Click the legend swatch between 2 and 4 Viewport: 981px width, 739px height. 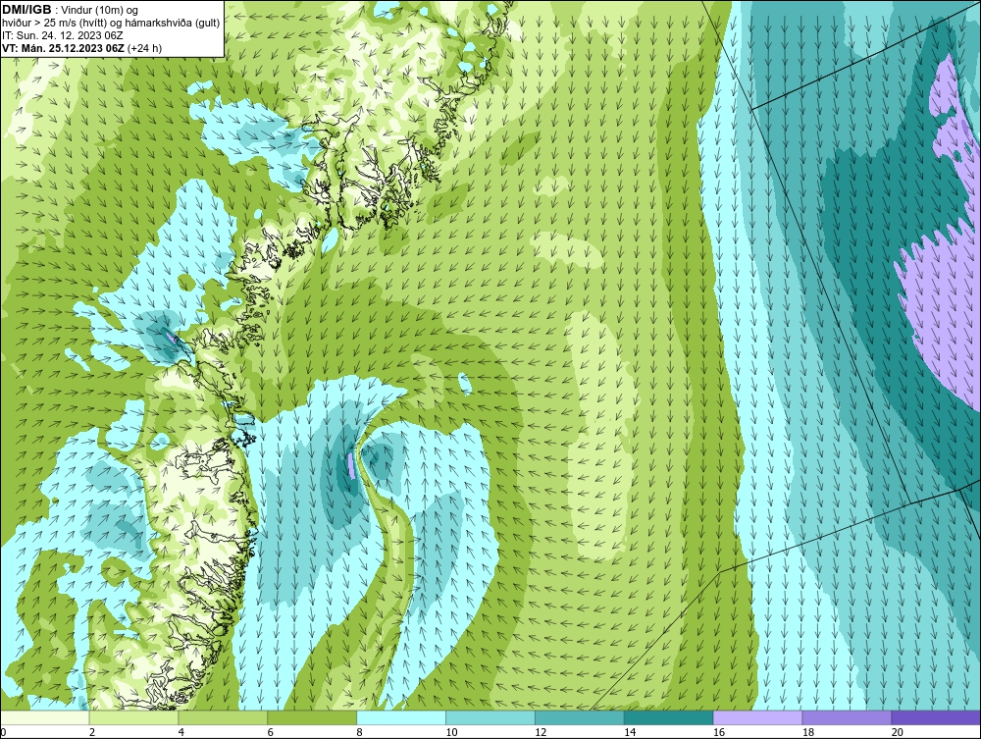tap(133, 717)
